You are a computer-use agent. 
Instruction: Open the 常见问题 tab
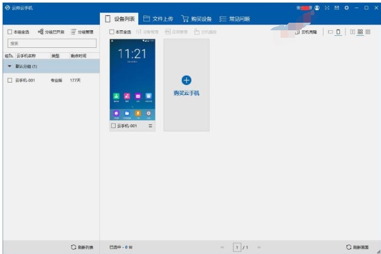(234, 19)
